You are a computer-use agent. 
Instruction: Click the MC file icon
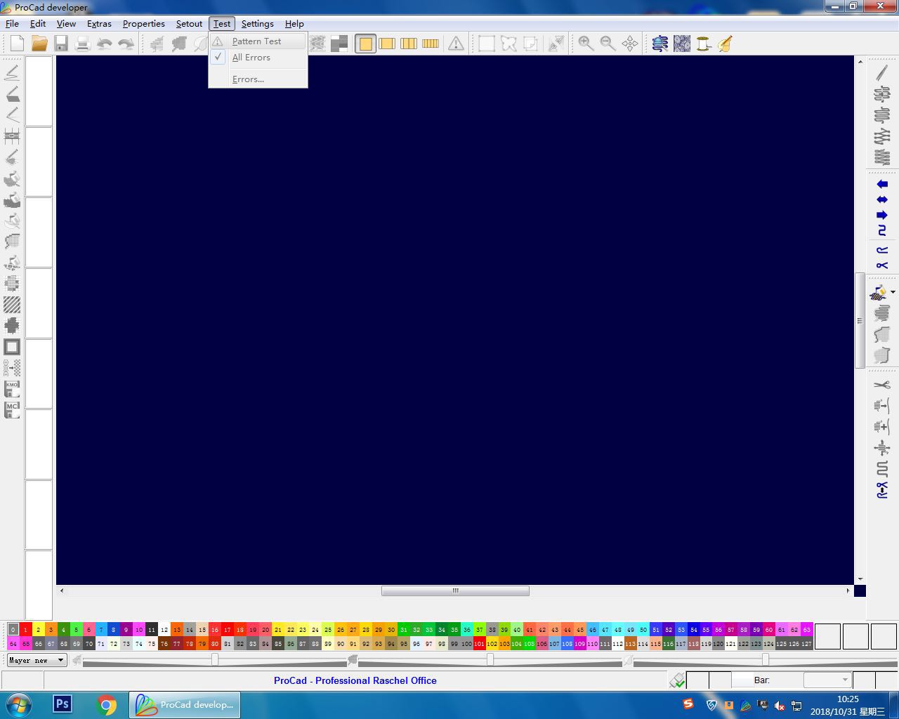click(12, 409)
